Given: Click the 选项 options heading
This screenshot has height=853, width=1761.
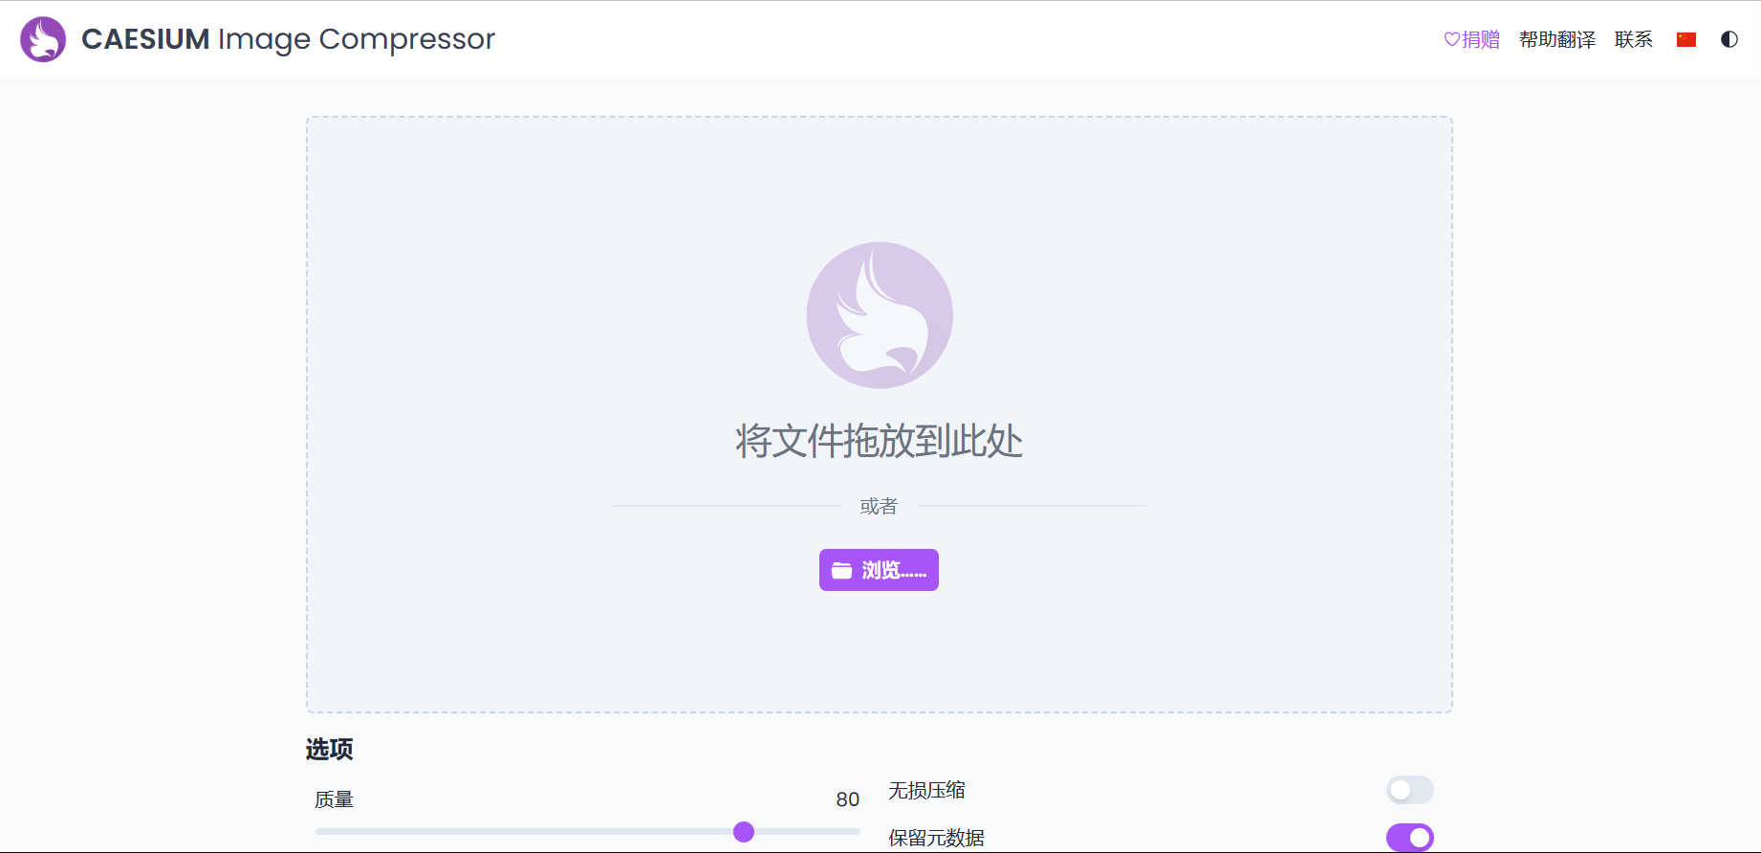Looking at the screenshot, I should point(330,749).
